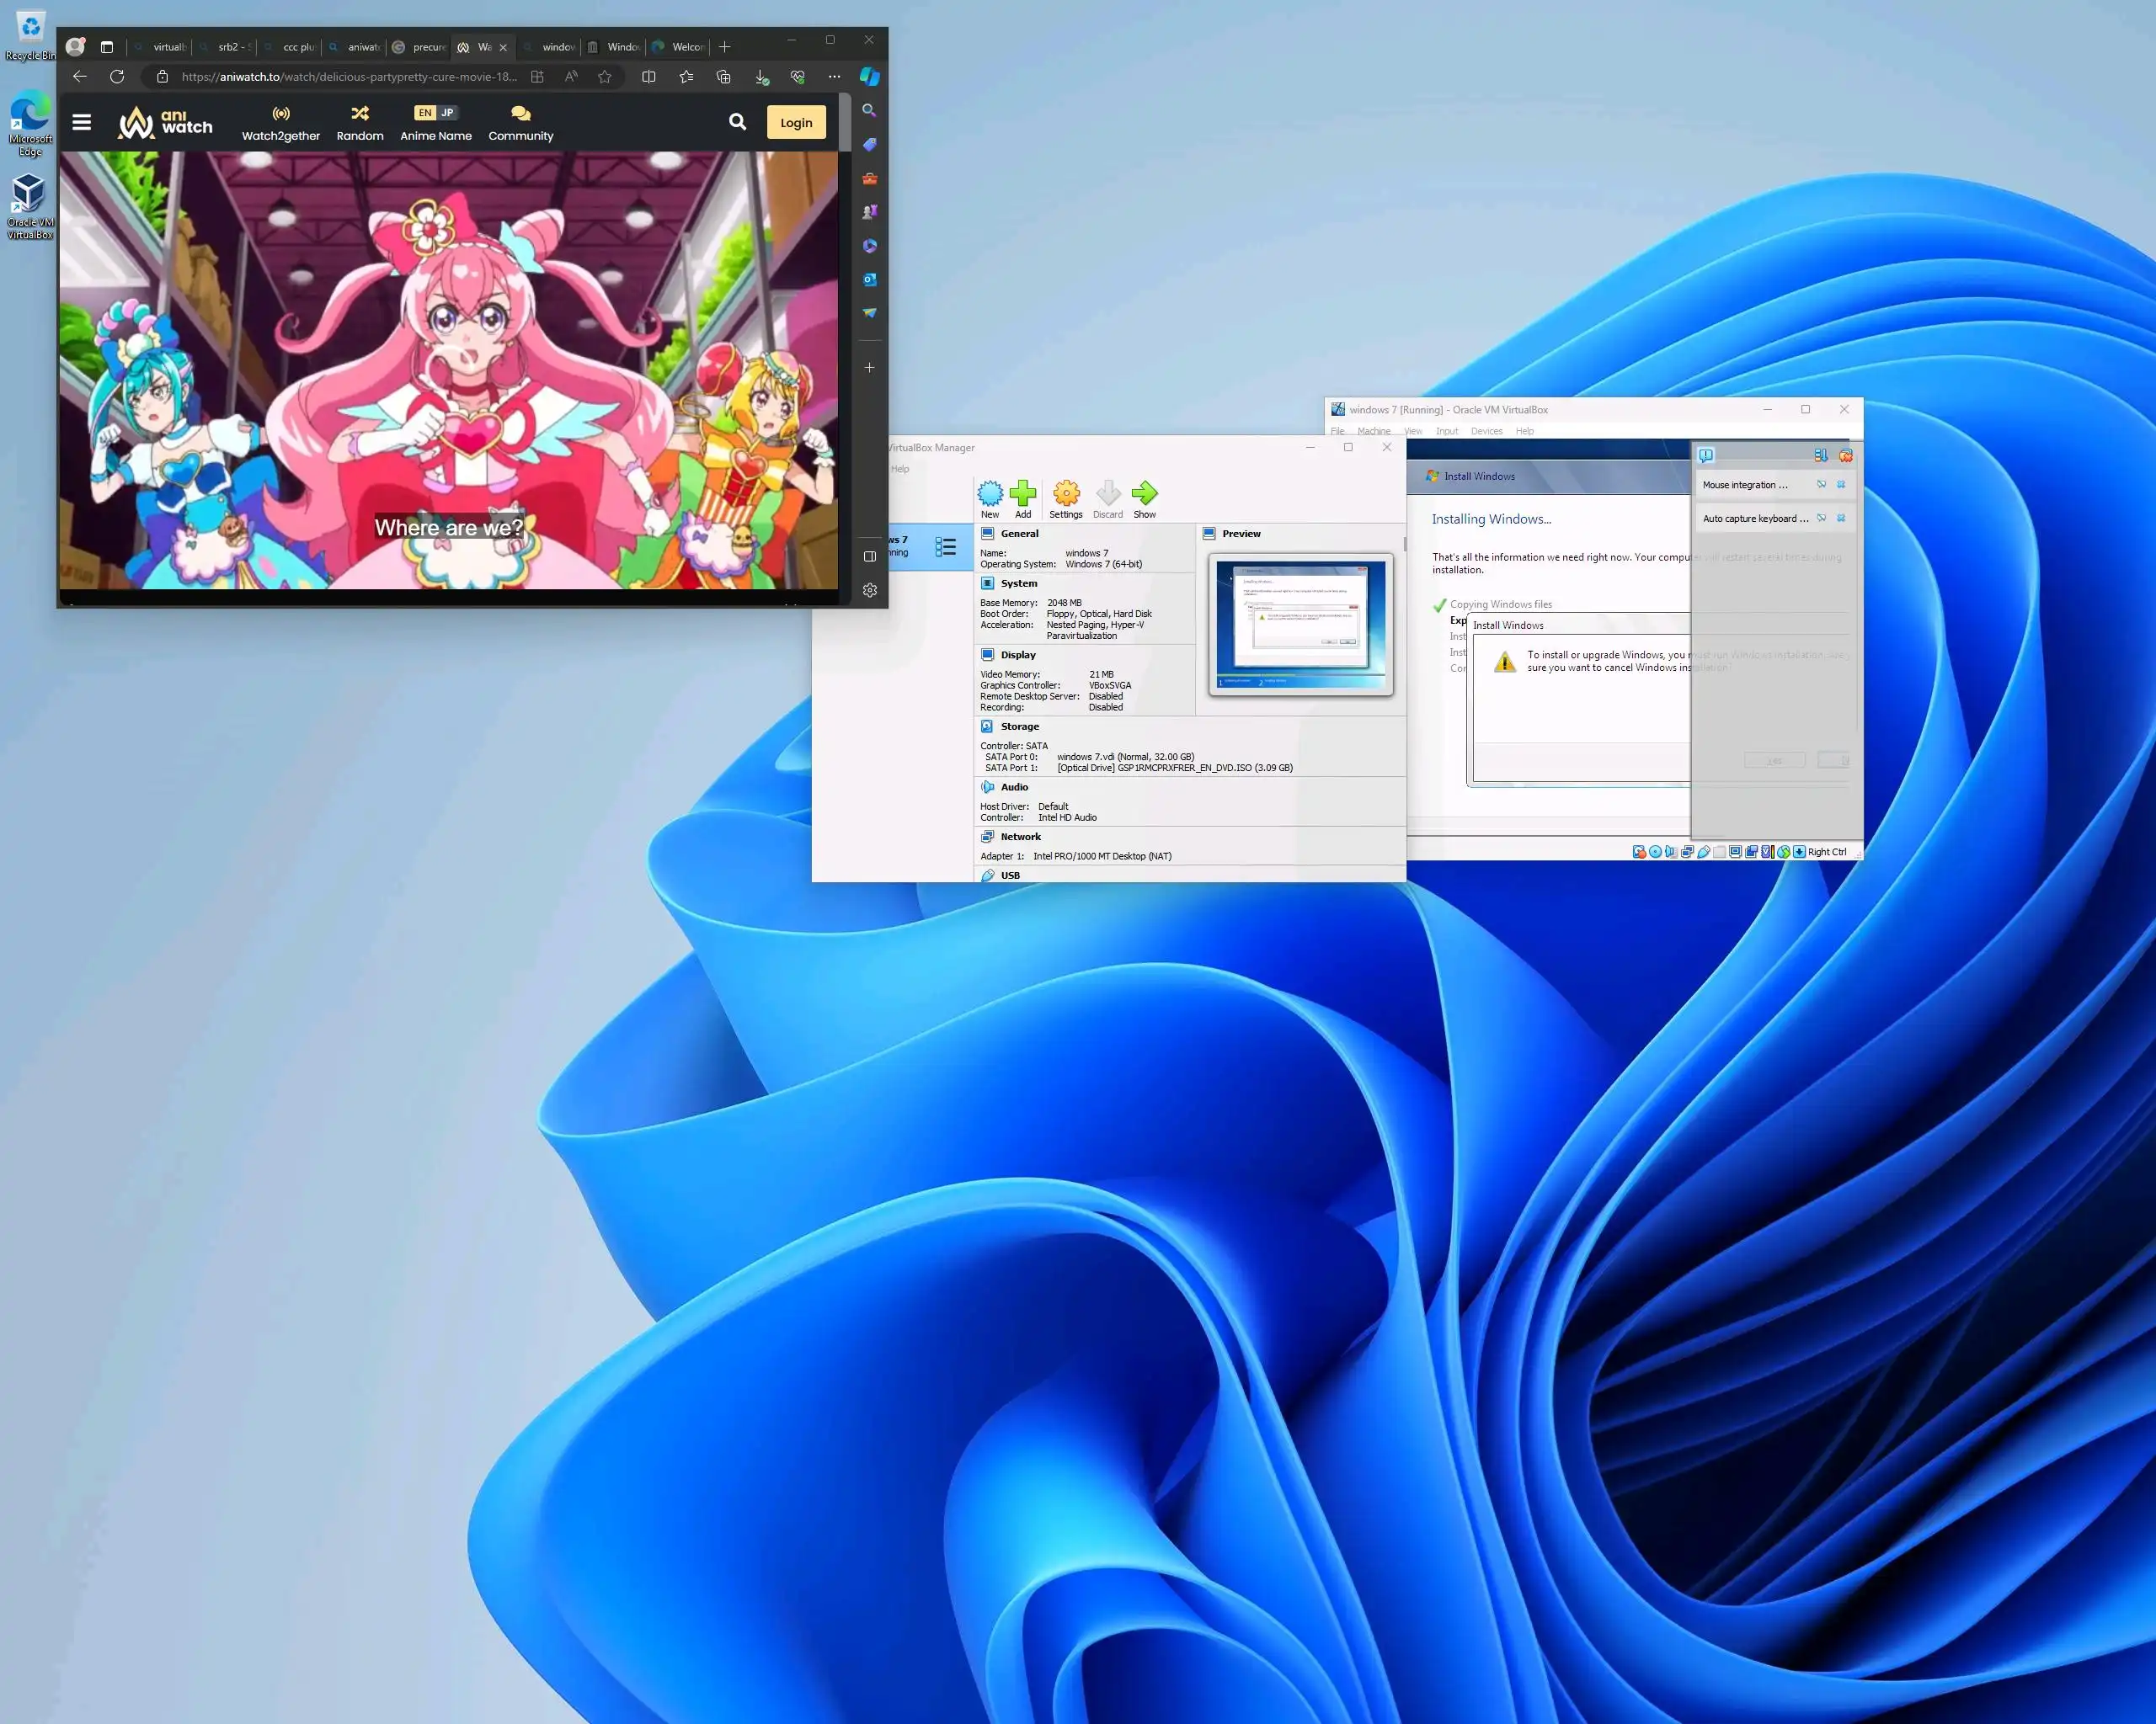This screenshot has height=1724, width=2156.
Task: Click the green Add machine icon
Action: click(x=1022, y=492)
